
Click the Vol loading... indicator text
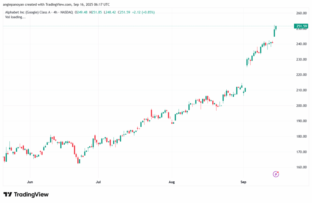coord(16,17)
